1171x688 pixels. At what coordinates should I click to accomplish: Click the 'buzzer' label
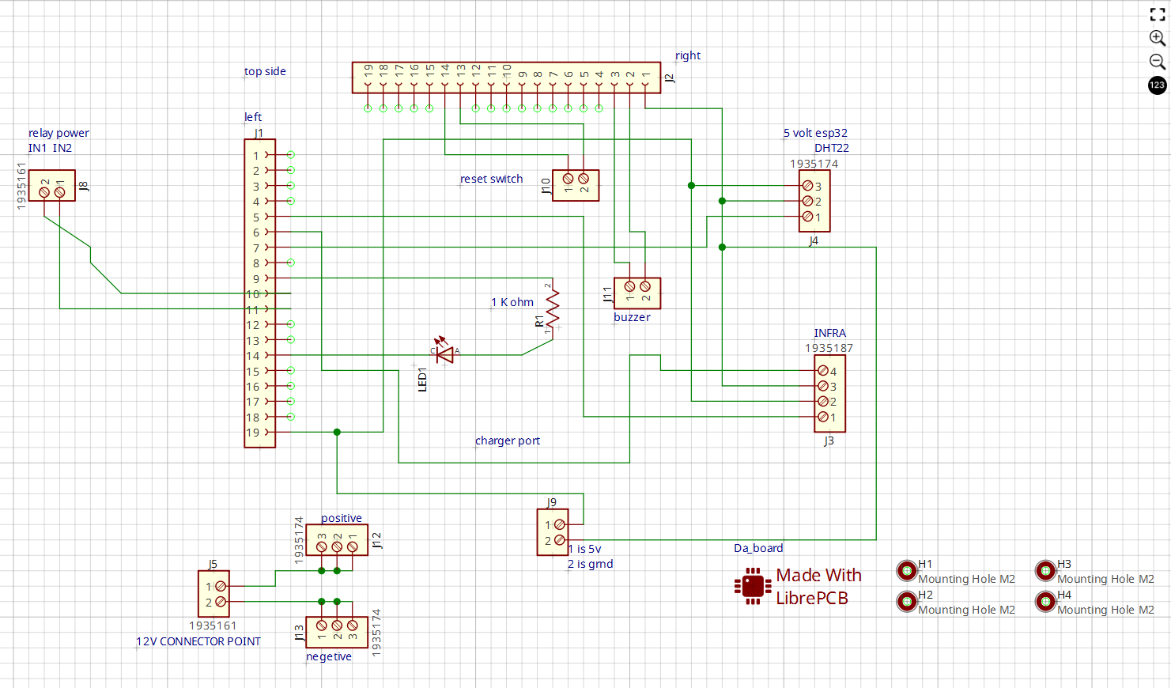[x=632, y=317]
